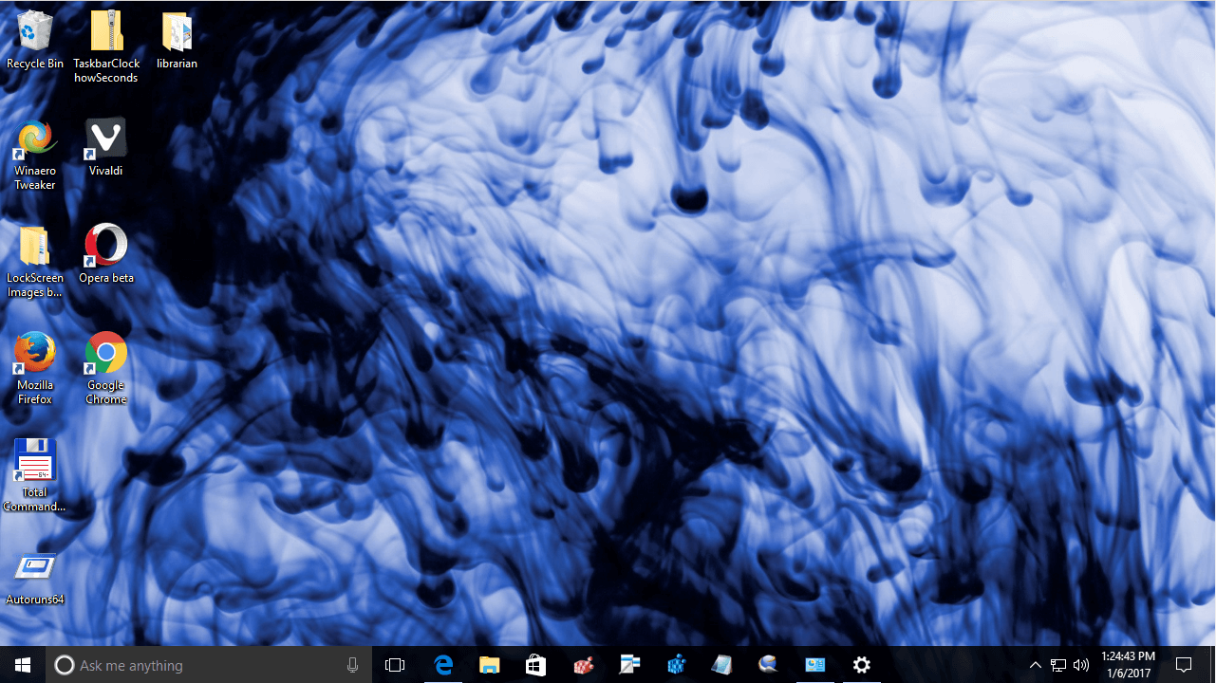The image size is (1216, 683).
Task: Open the network status tray icon
Action: [1058, 665]
